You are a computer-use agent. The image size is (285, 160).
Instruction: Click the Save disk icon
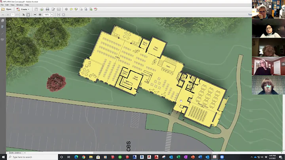tap(36, 9)
